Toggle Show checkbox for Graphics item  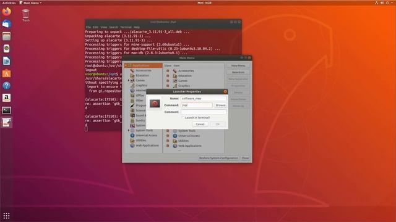168,86
